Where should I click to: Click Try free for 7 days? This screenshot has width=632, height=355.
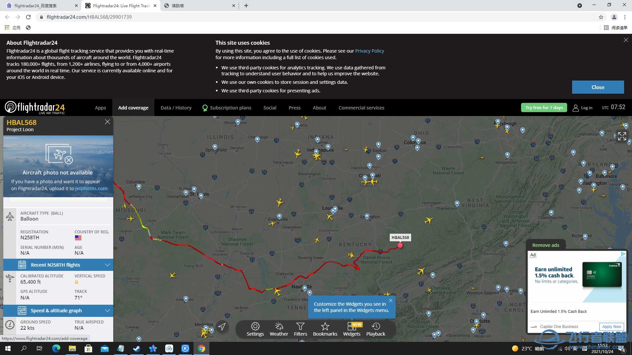pos(544,108)
